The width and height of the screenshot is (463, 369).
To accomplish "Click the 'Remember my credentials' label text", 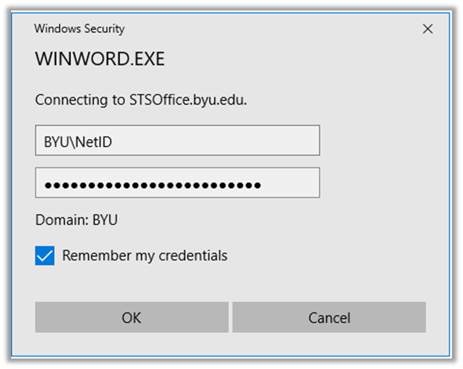I will [x=145, y=255].
